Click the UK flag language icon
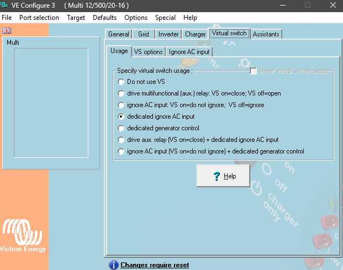This screenshot has width=343, height=270. coord(7,30)
